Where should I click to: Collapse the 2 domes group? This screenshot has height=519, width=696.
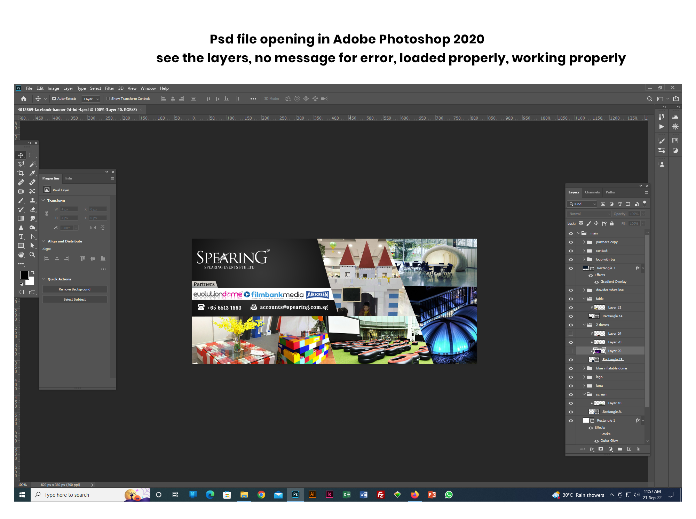click(x=584, y=325)
